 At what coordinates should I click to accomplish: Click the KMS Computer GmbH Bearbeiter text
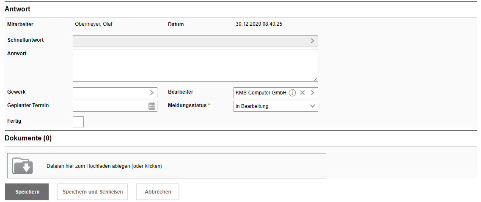tap(261, 93)
